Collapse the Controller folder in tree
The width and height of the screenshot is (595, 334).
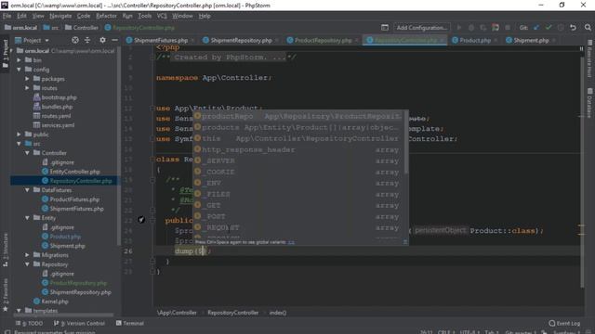coord(27,153)
